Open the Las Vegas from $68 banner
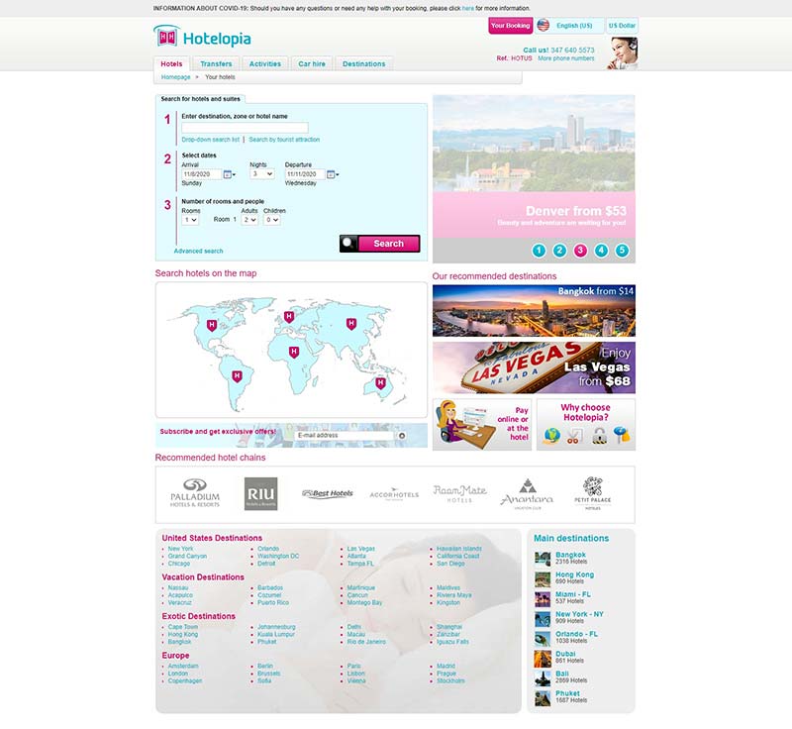 [534, 367]
